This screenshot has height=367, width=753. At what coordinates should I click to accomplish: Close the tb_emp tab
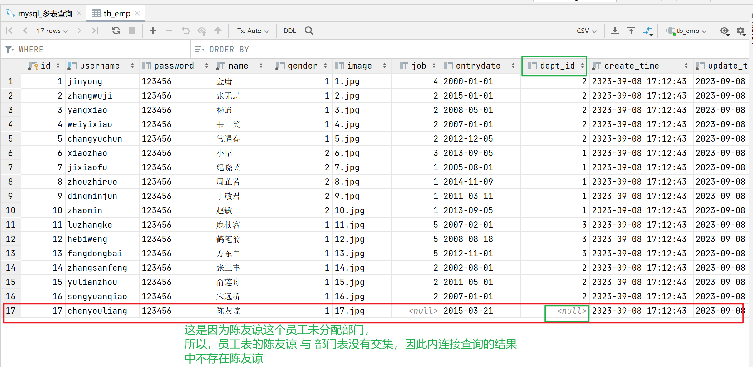tap(137, 13)
